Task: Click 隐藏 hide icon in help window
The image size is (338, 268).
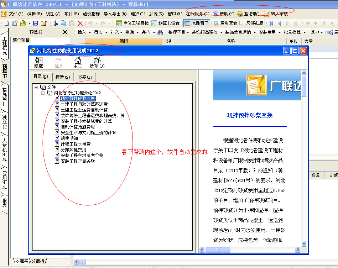Action: point(38,63)
